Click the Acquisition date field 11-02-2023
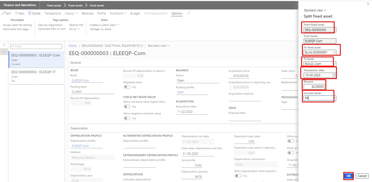This screenshot has width=372, height=182. click(x=192, y=112)
